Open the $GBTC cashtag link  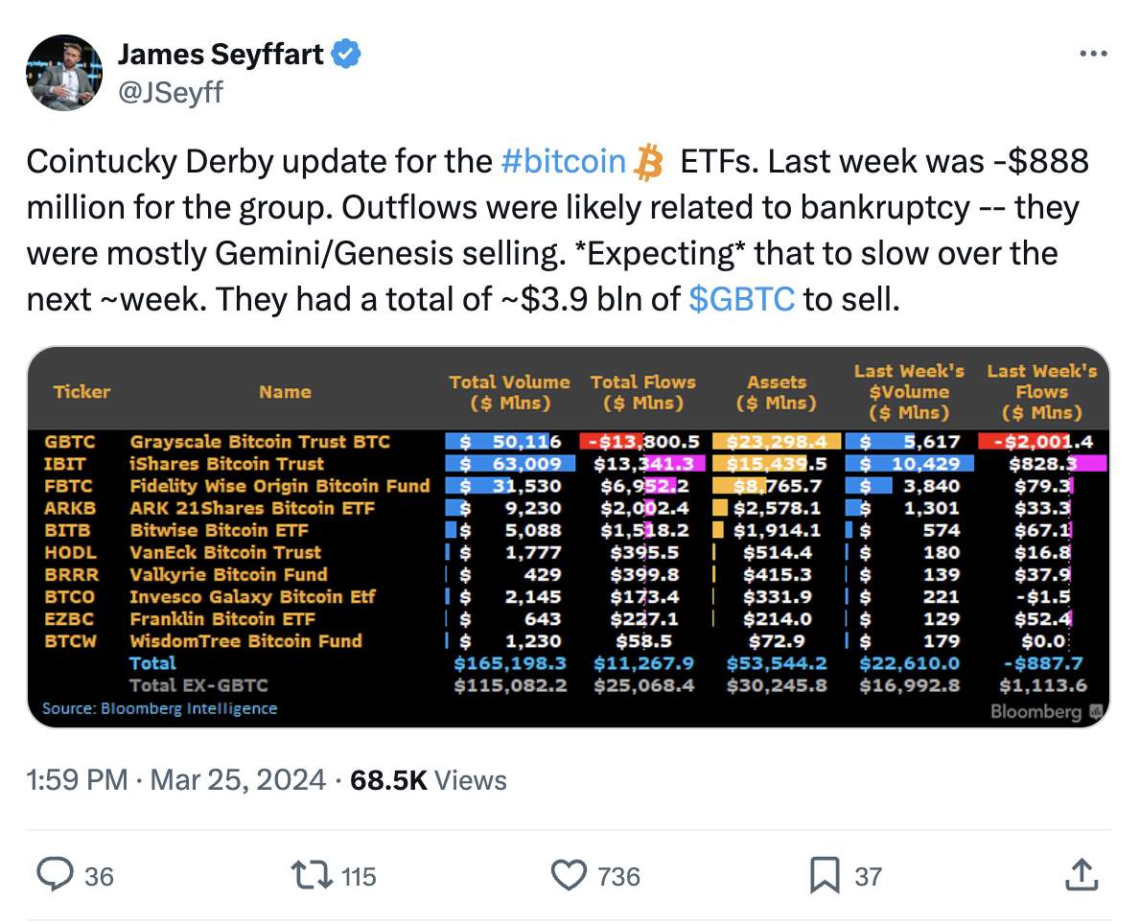click(741, 299)
